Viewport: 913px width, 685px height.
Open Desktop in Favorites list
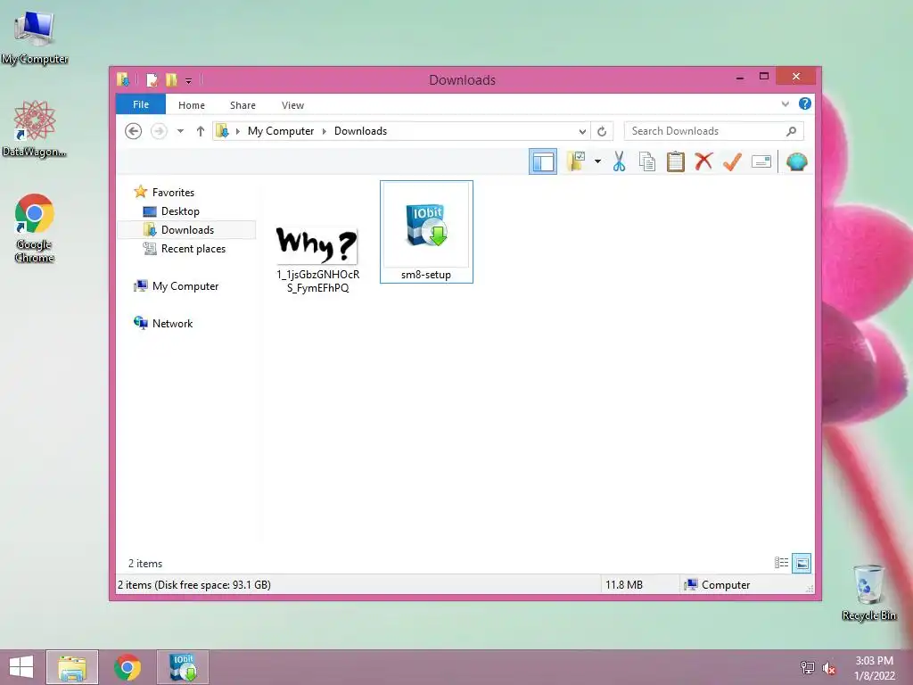tap(180, 210)
